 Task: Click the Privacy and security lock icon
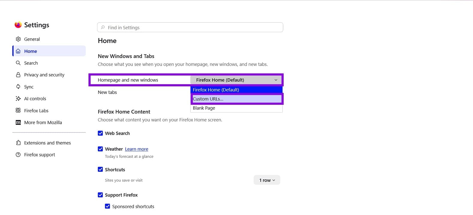(x=18, y=75)
